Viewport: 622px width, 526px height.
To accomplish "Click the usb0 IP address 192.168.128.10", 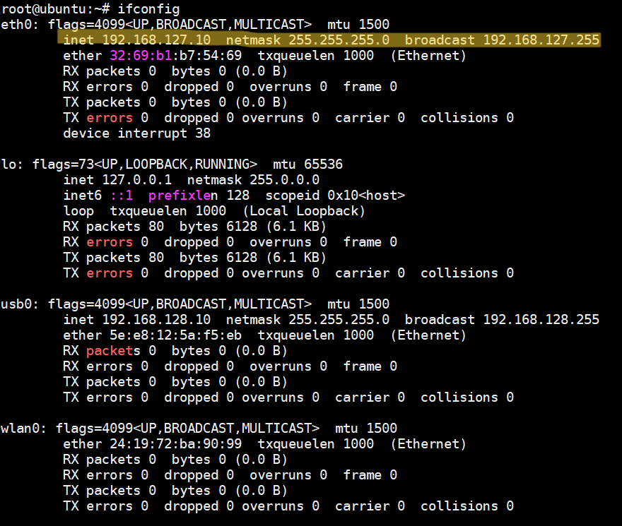I will pyautogui.click(x=156, y=320).
